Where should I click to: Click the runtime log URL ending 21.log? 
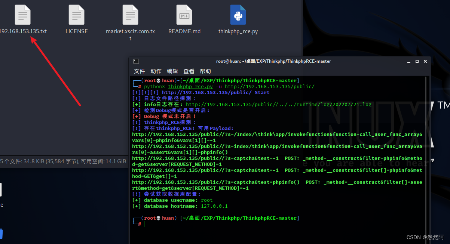[x=279, y=105]
